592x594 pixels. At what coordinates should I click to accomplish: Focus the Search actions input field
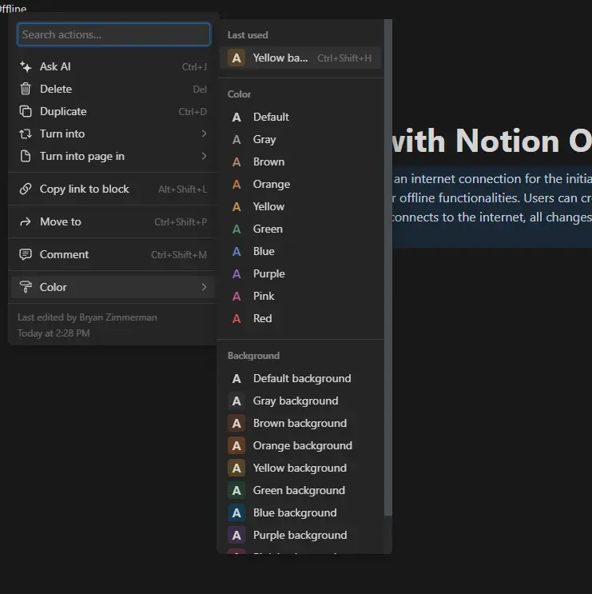(113, 34)
